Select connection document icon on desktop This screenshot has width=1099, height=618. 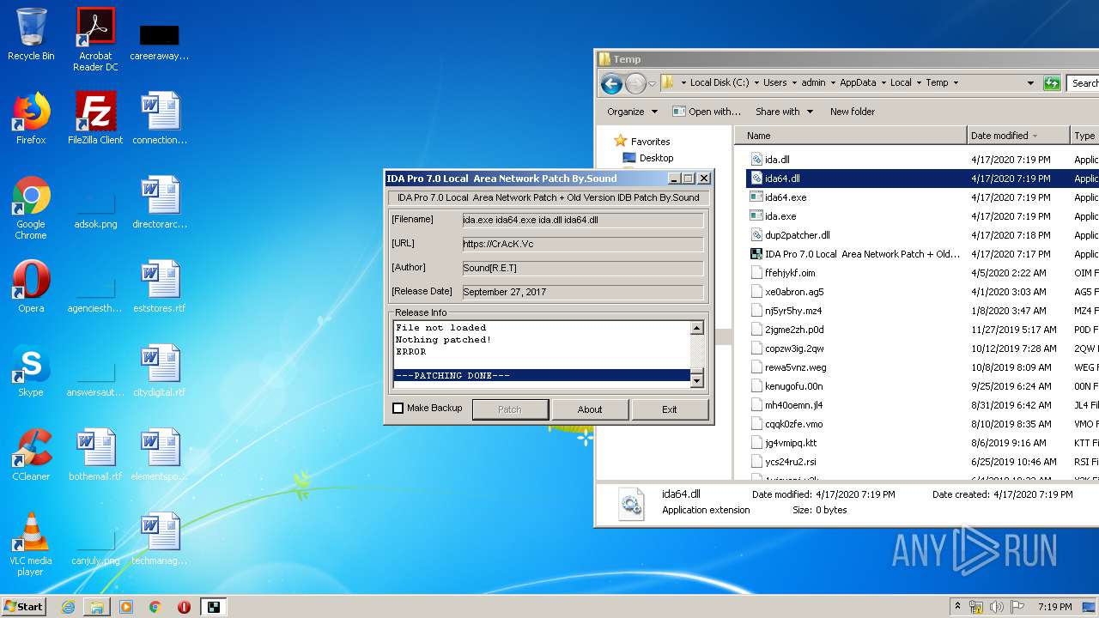coord(160,118)
